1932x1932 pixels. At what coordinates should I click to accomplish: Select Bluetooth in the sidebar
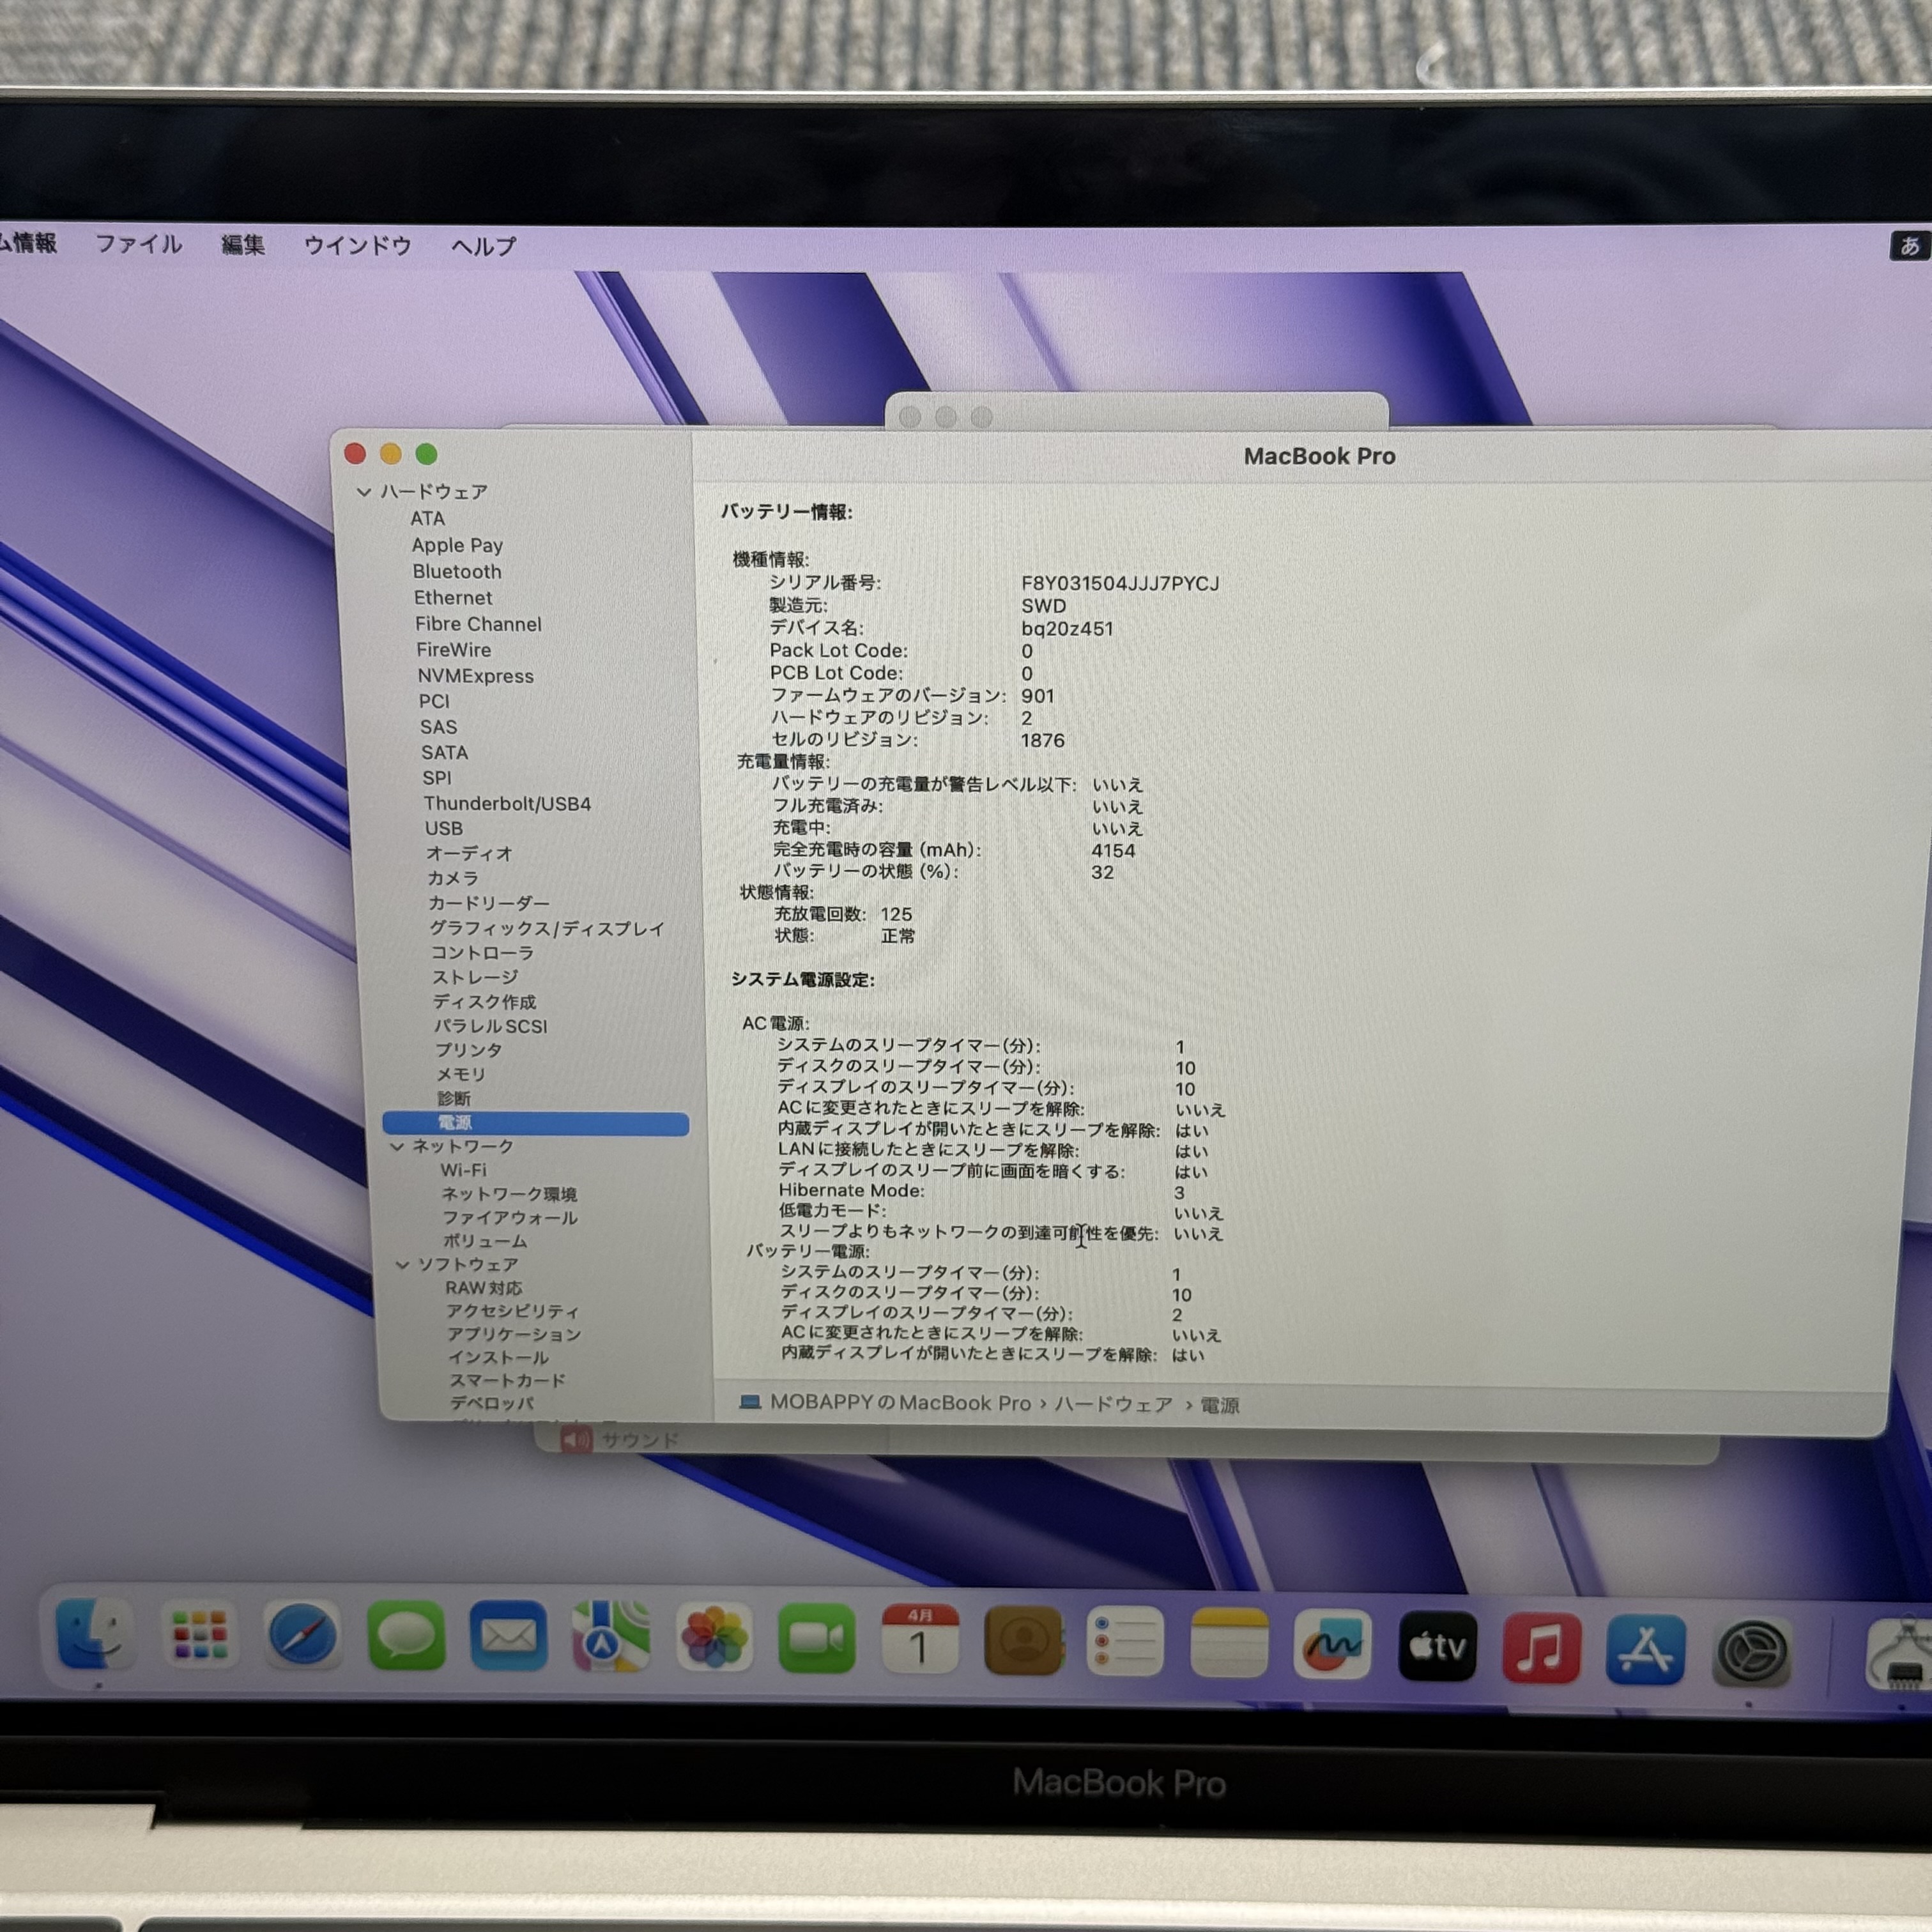(457, 571)
